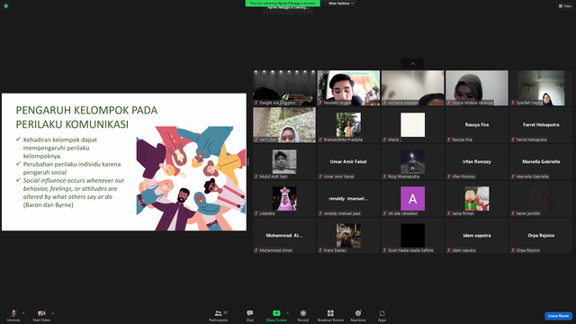The width and height of the screenshot is (576, 324).
Task: Click the blue Leave Room button
Action: tap(558, 316)
